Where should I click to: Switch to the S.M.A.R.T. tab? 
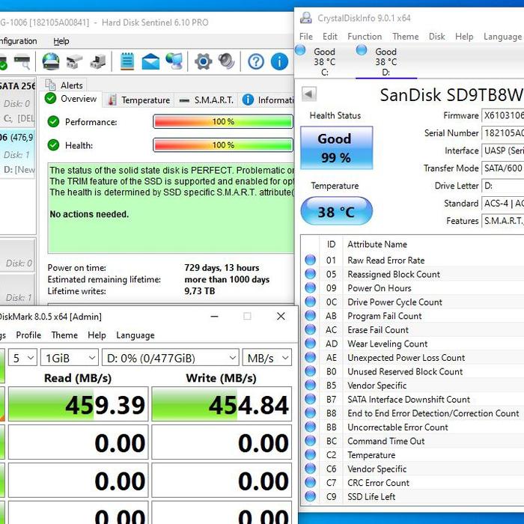pyautogui.click(x=206, y=100)
